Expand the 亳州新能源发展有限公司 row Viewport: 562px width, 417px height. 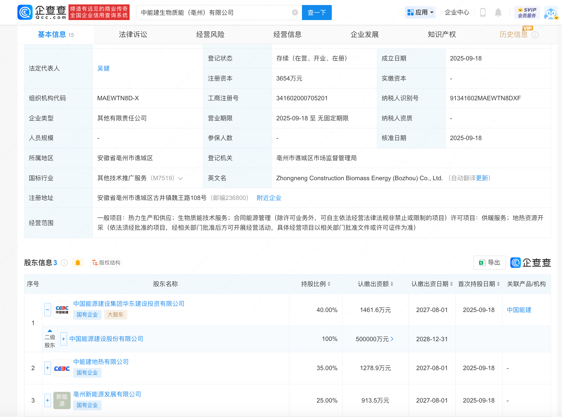click(48, 400)
